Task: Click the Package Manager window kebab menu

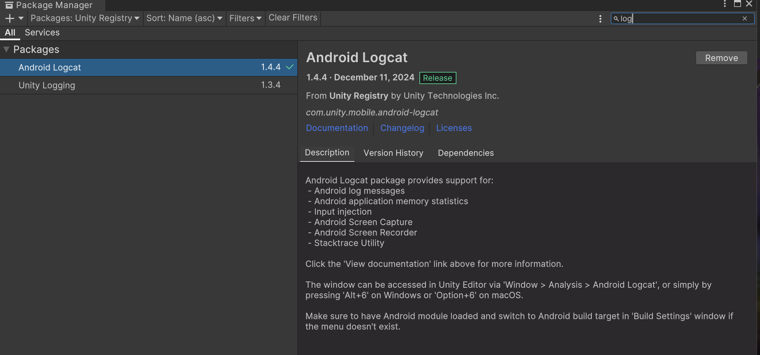Action: point(725,4)
